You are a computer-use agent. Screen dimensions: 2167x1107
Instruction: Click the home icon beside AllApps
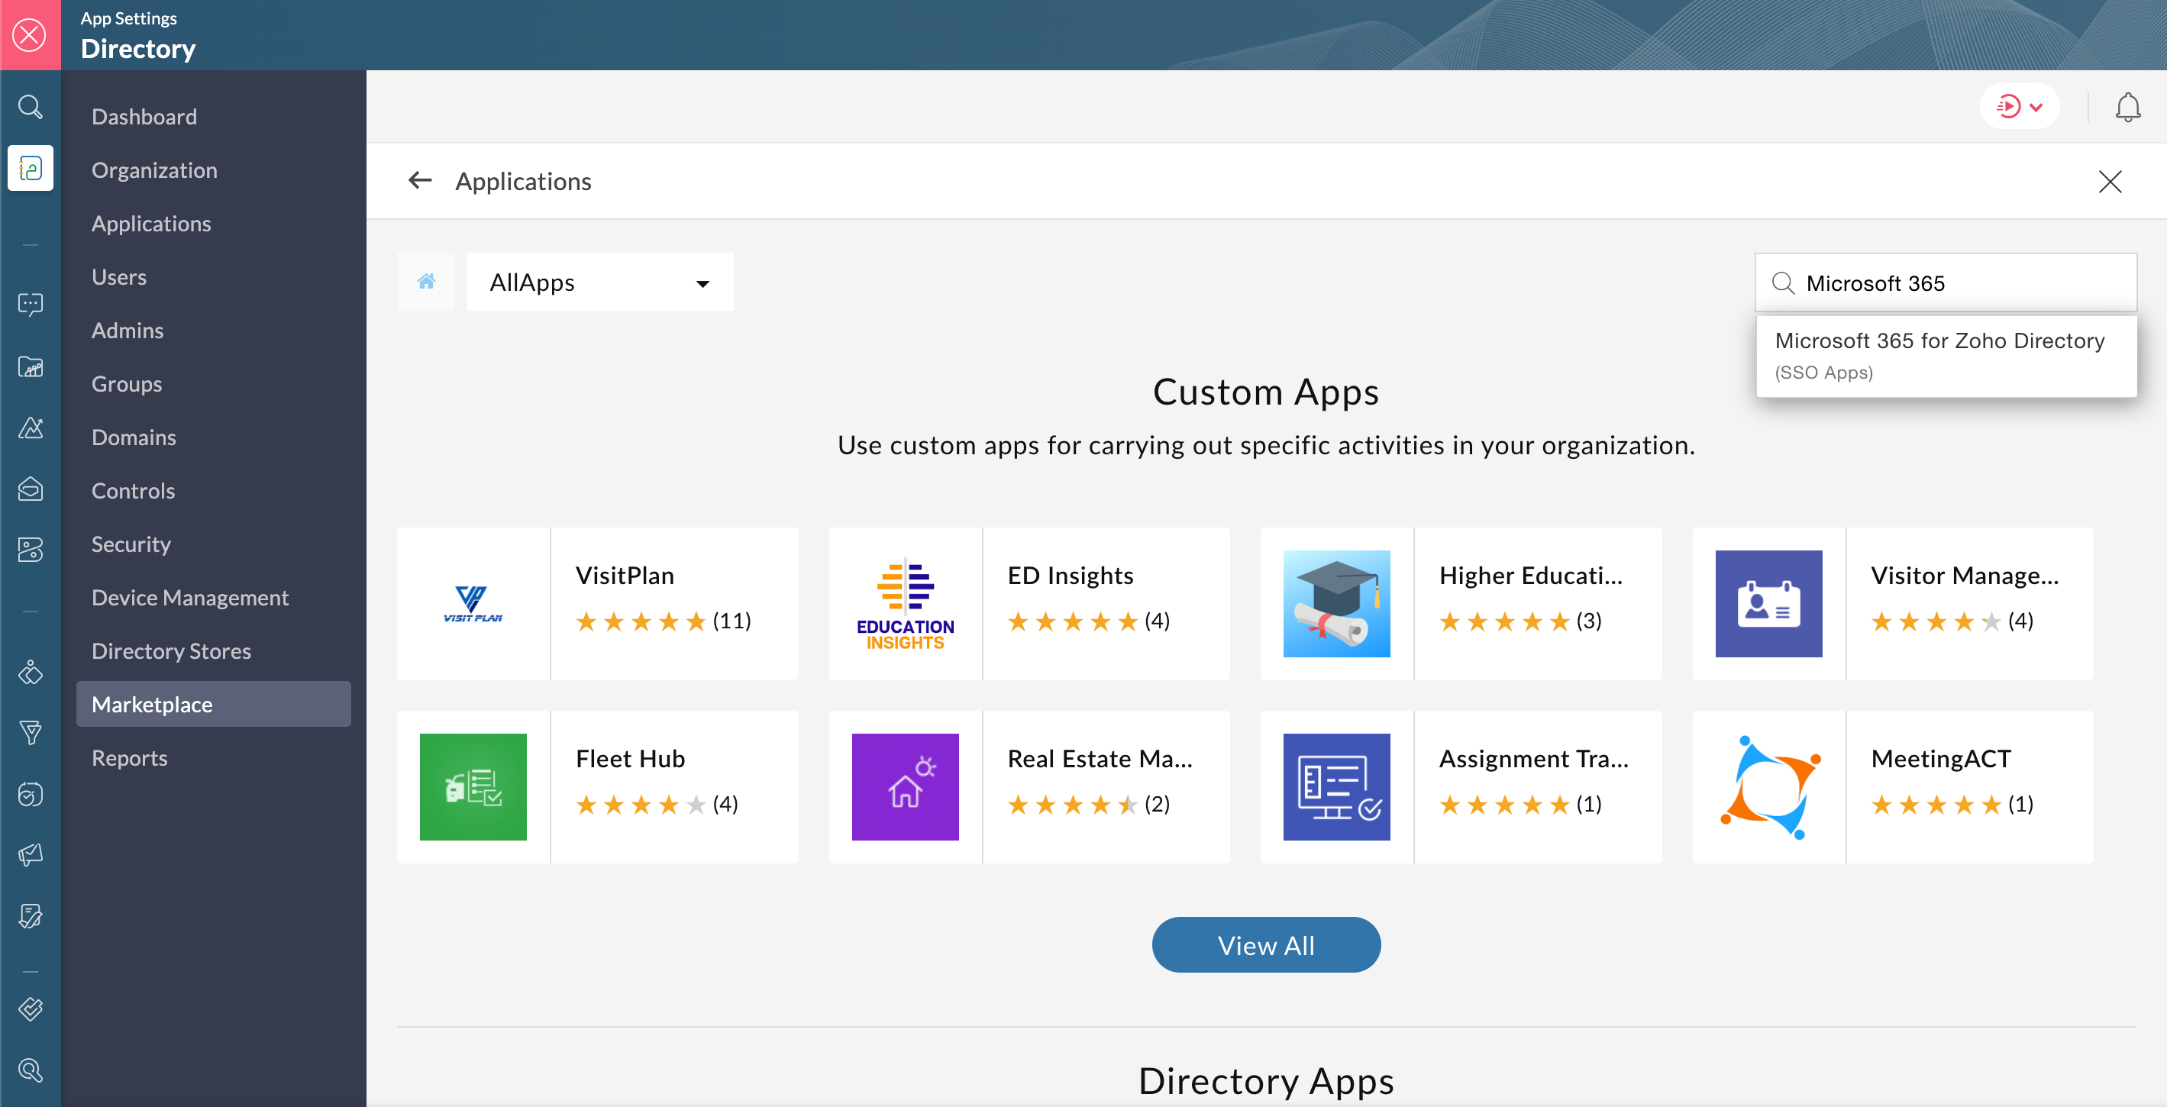(x=425, y=282)
